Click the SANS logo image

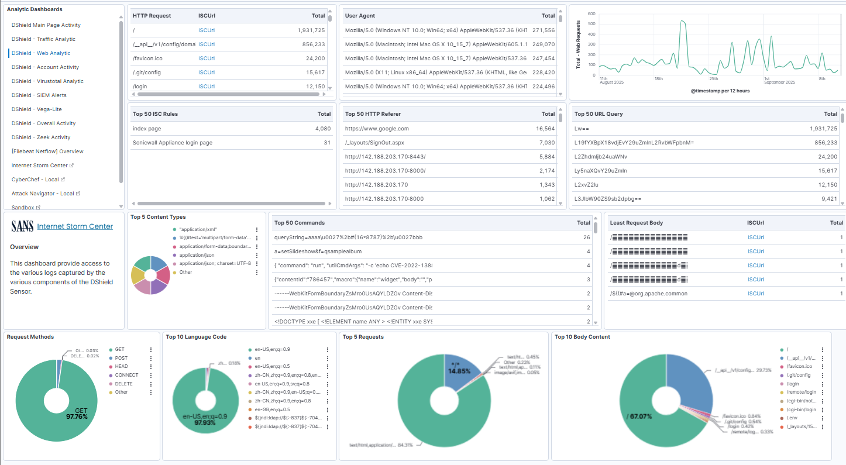pos(22,226)
